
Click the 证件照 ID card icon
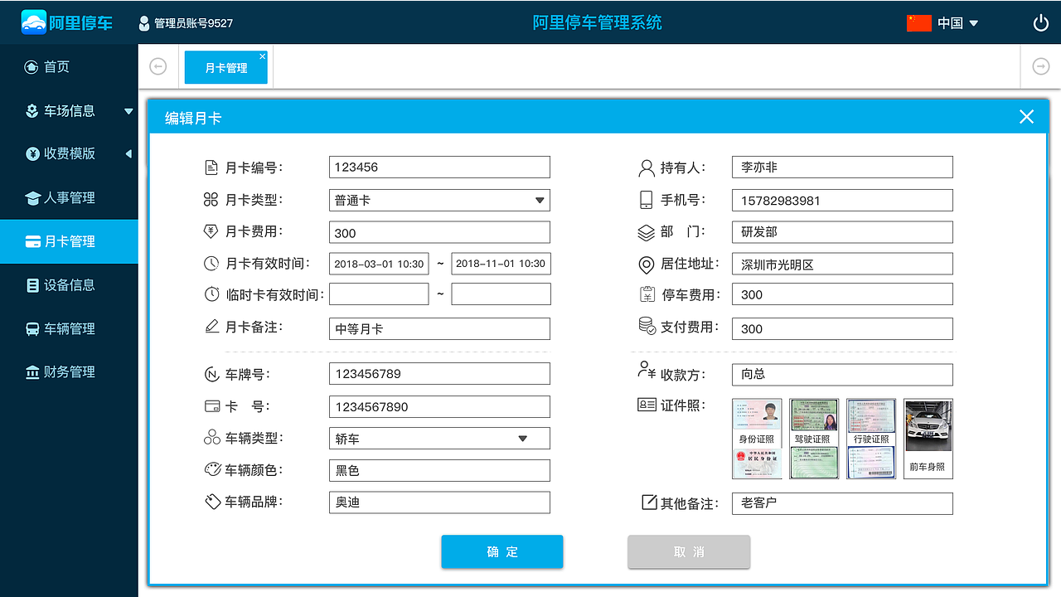pyautogui.click(x=647, y=405)
